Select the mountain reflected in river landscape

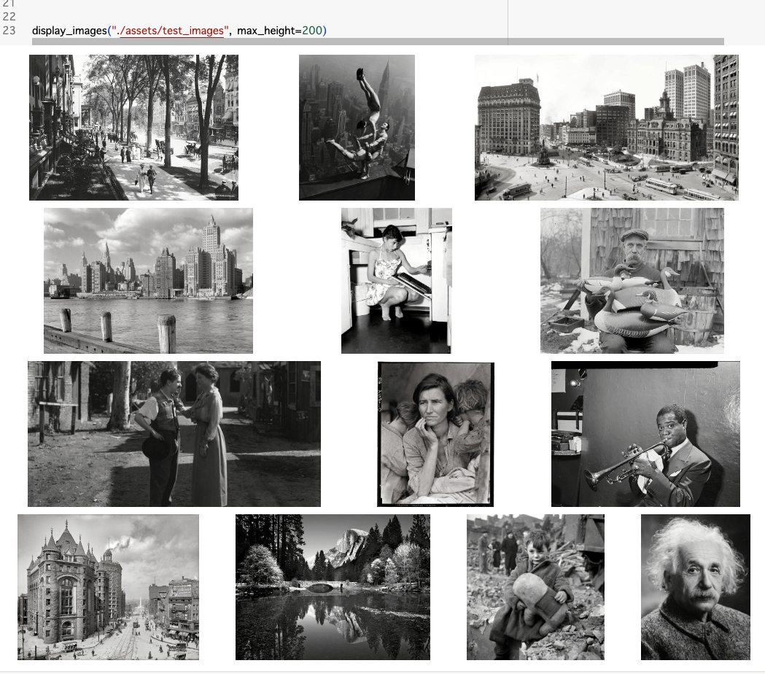coord(333,587)
